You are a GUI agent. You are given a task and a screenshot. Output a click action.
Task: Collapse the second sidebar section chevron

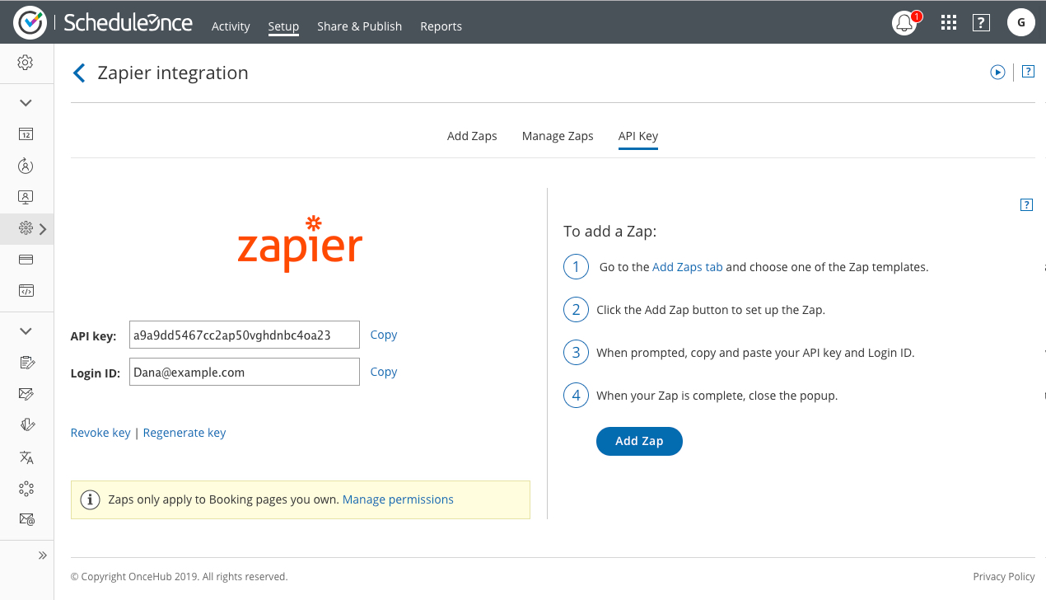pos(26,331)
